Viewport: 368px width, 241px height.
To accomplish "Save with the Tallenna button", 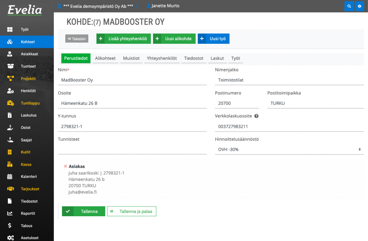I will 83,211.
